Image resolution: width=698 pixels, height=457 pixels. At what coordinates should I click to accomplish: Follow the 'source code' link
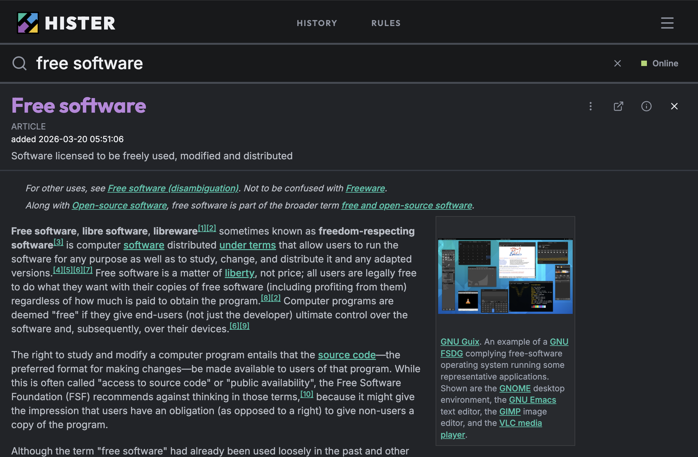point(347,355)
